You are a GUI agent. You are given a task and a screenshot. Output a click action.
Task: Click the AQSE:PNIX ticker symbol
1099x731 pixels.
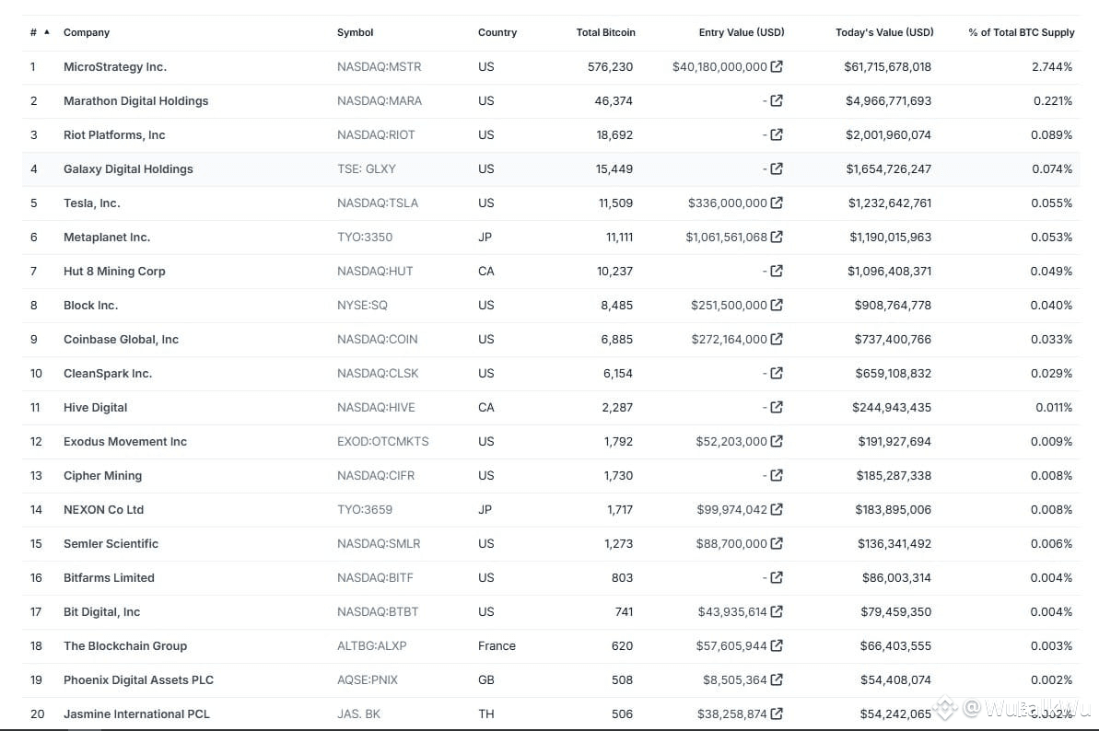click(x=368, y=679)
